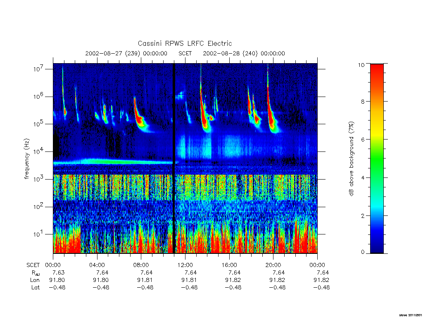Click the 04:00 time tick label
This screenshot has height=317, width=423.
pos(97,265)
